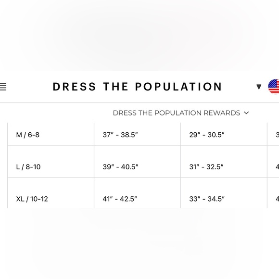The image size is (279, 279).
Task: Click the partially visible fourth column in XL row
Action: click(273, 193)
